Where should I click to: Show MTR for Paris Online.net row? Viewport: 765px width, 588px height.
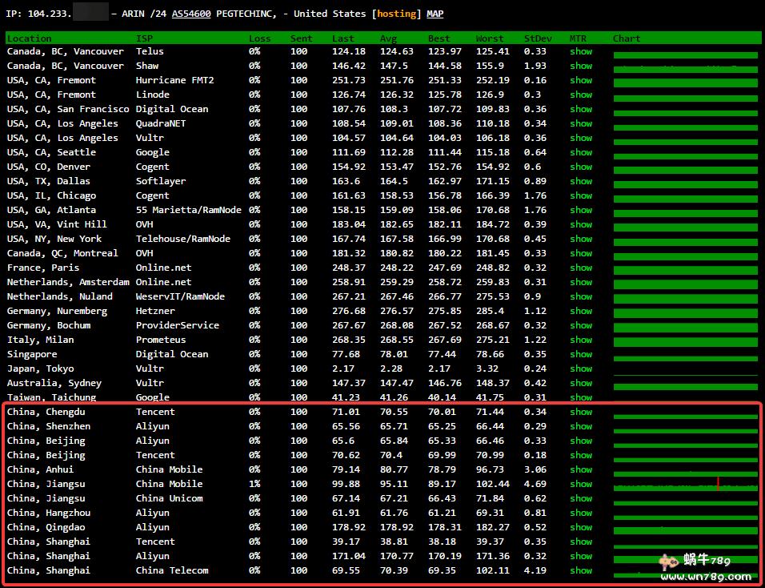(581, 268)
